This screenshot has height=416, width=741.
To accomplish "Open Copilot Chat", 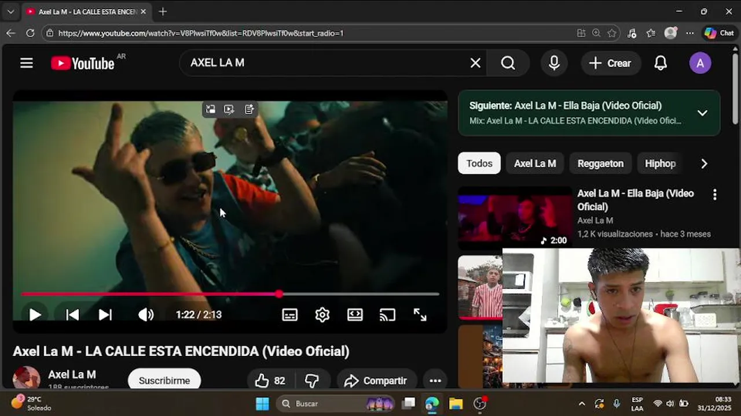I will (719, 33).
